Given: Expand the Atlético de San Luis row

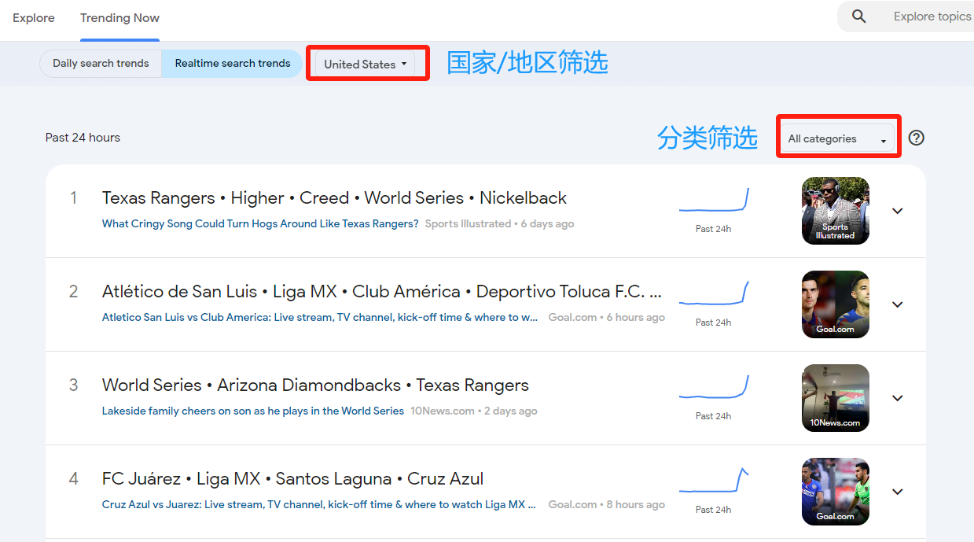Looking at the screenshot, I should pos(897,304).
